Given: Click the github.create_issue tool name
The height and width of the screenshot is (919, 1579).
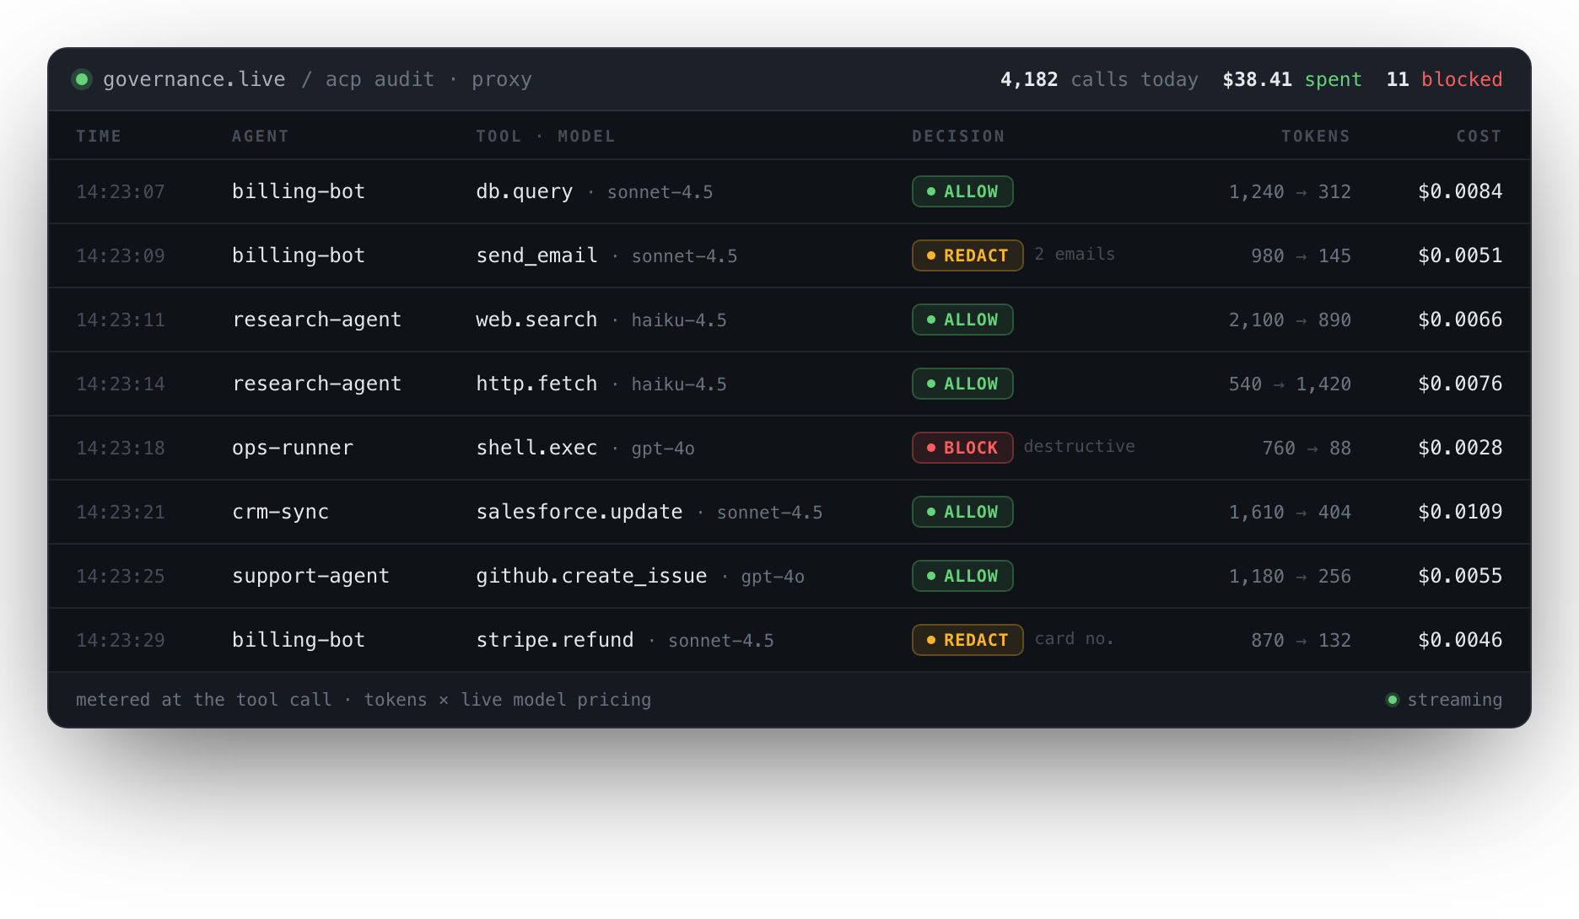Looking at the screenshot, I should point(591,576).
